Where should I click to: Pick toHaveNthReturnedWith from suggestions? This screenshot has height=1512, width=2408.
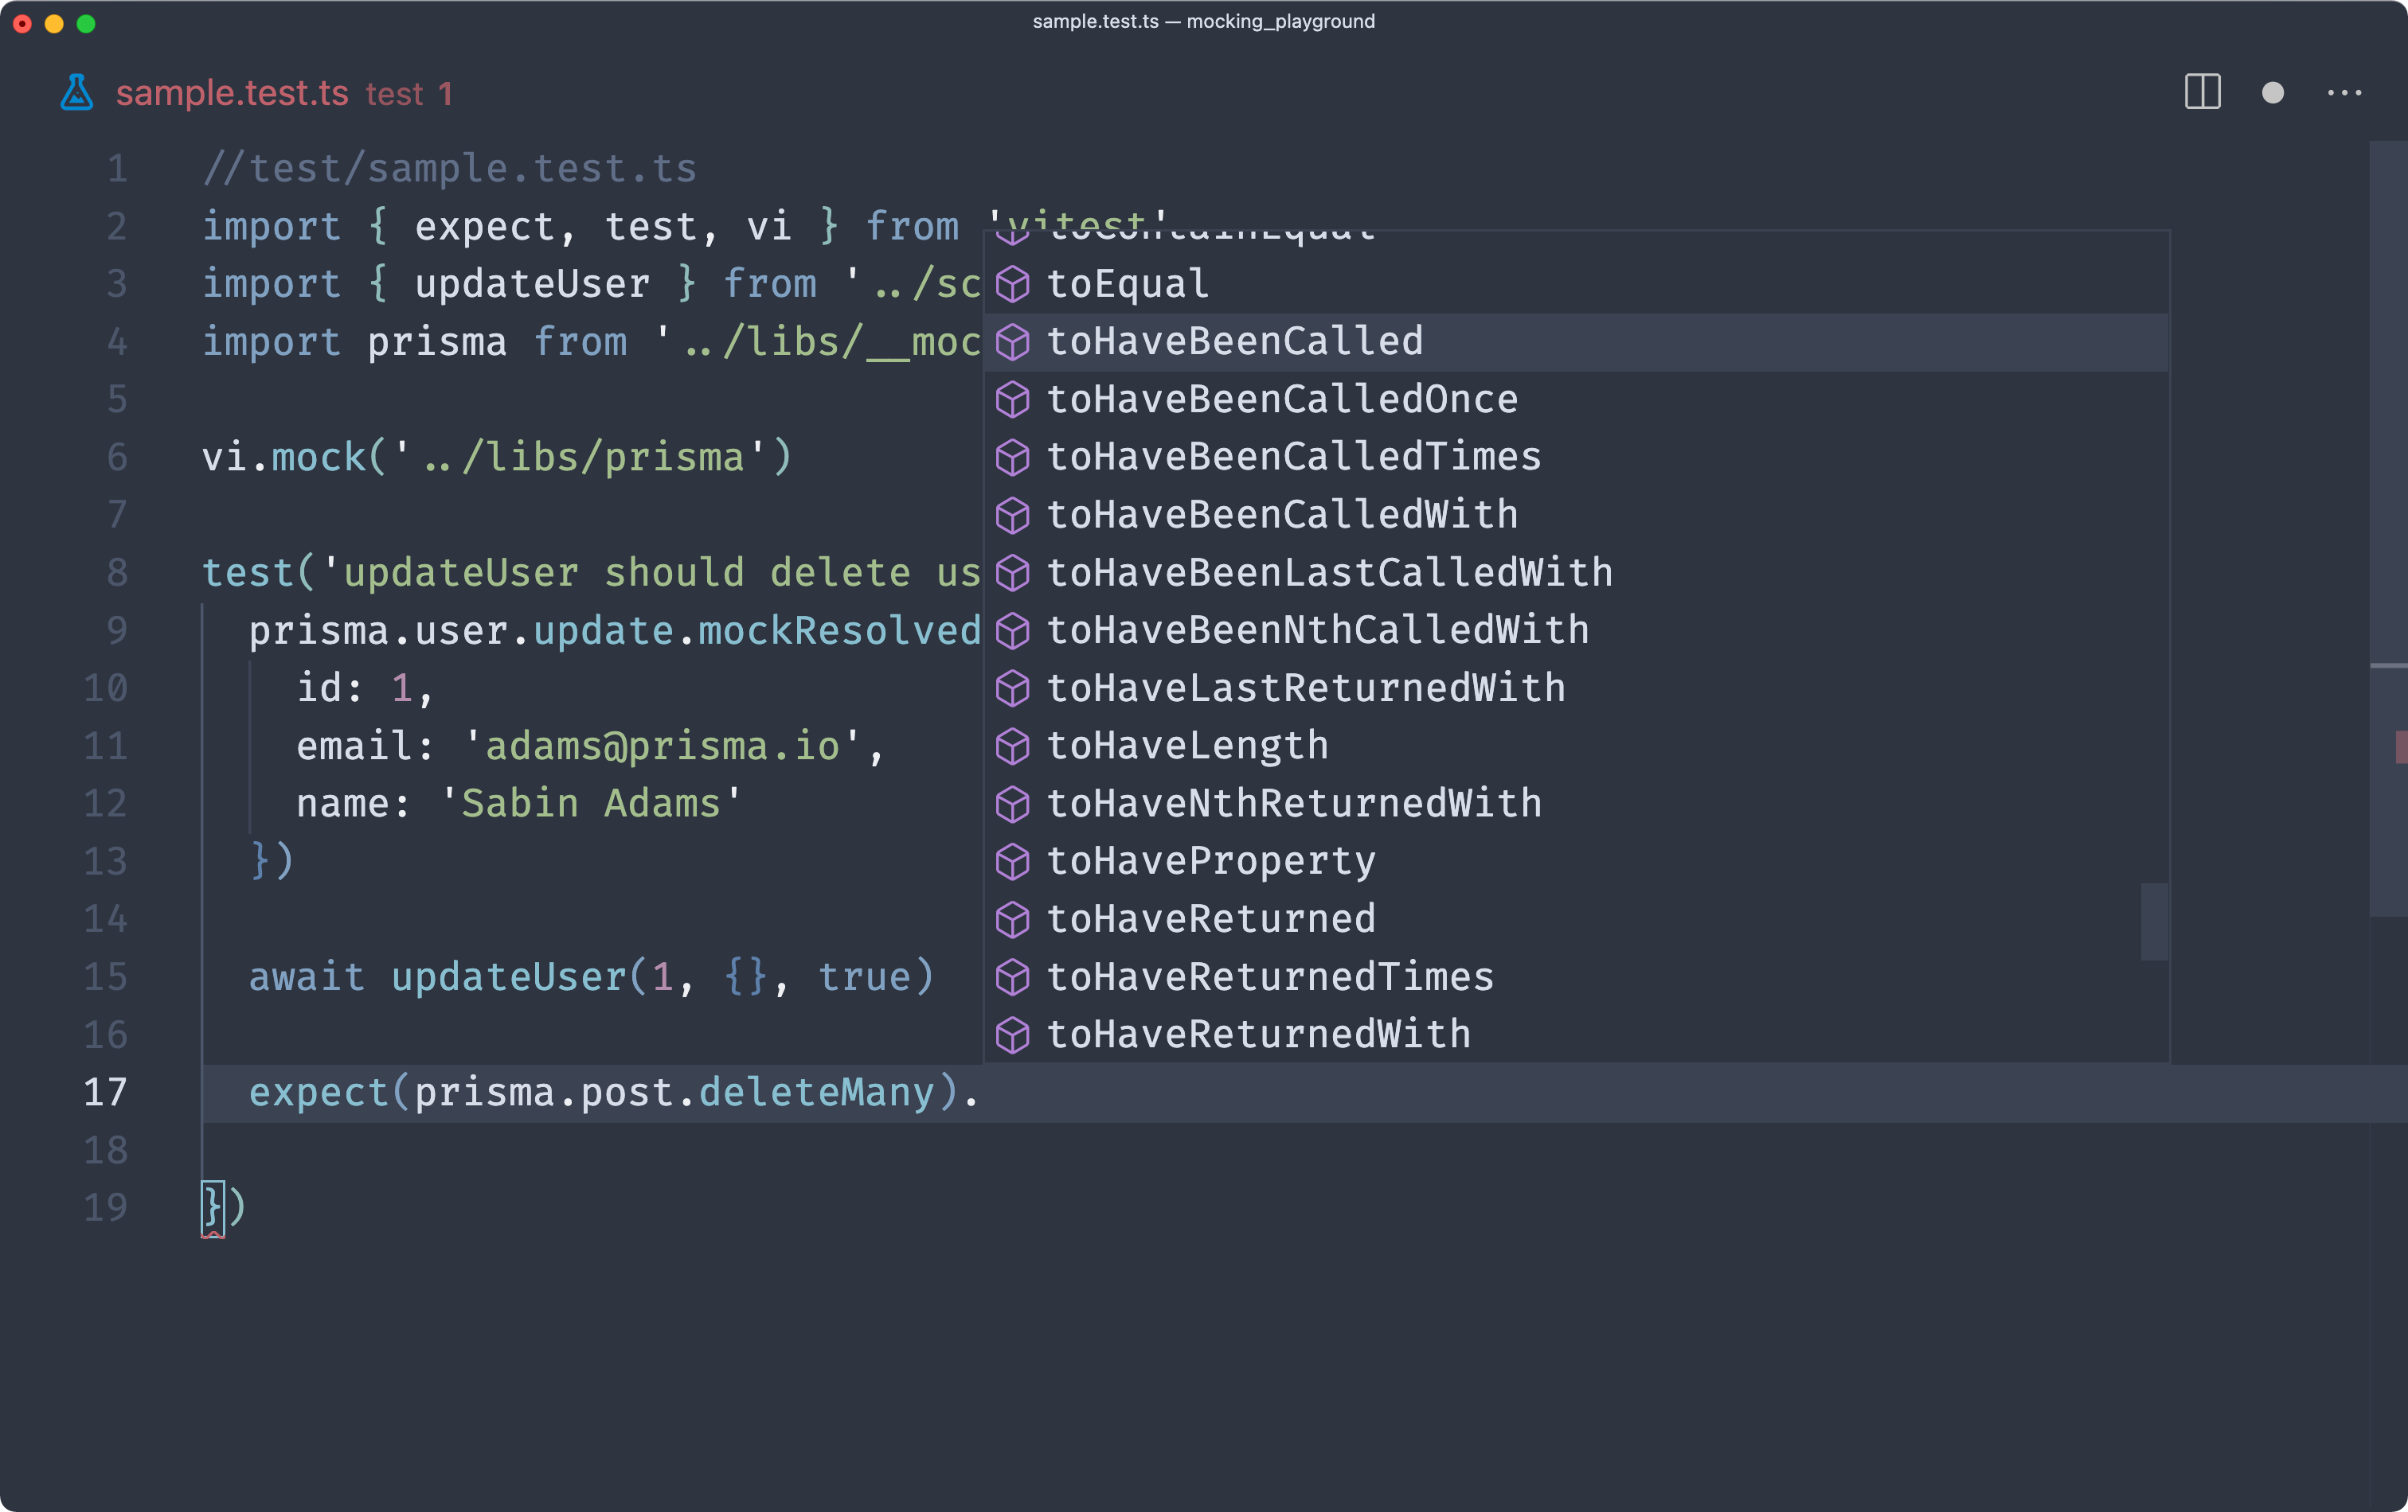click(1576, 805)
